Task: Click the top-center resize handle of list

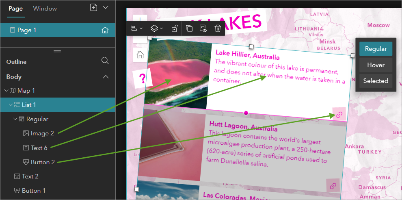Action: pos(251,46)
